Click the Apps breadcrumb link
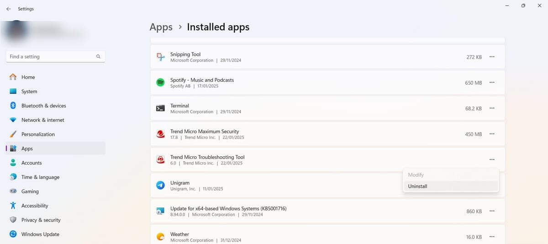This screenshot has height=244, width=548. [x=161, y=27]
